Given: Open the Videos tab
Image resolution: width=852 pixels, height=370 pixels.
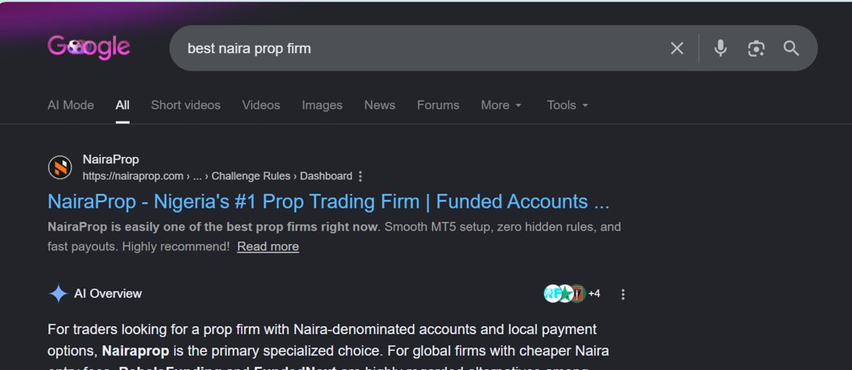Looking at the screenshot, I should click(x=260, y=105).
